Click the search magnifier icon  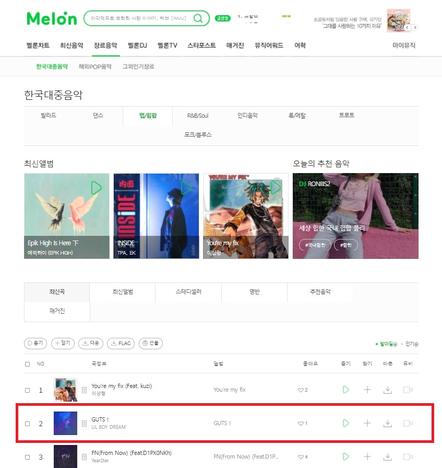[198, 18]
